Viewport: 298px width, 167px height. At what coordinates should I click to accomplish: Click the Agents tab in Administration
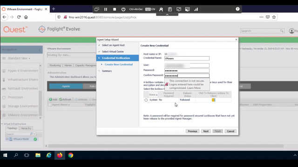click(x=66, y=86)
